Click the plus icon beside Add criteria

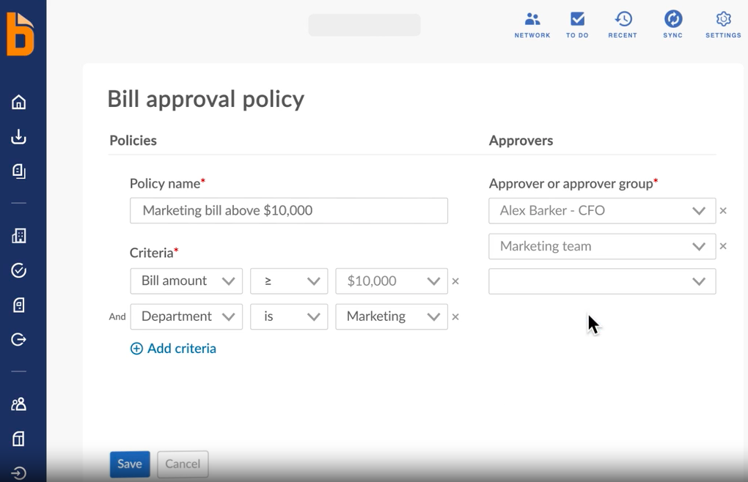click(x=136, y=349)
